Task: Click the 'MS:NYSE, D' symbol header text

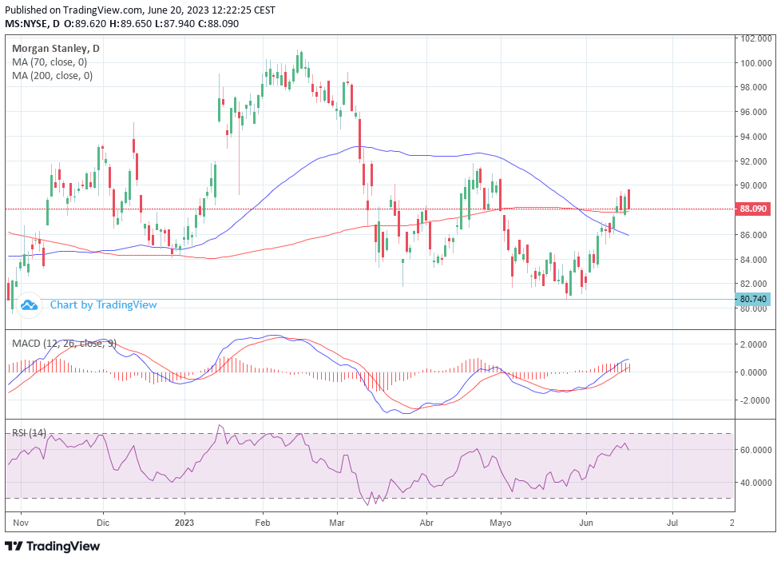Action: coord(32,23)
